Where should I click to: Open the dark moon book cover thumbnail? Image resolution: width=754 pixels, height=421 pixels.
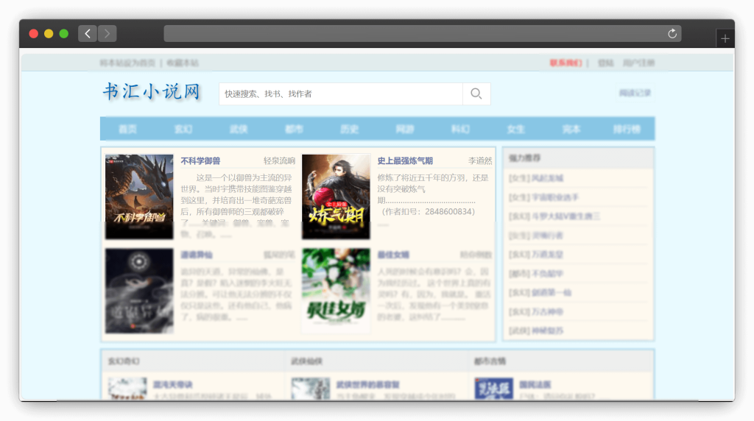pyautogui.click(x=139, y=291)
